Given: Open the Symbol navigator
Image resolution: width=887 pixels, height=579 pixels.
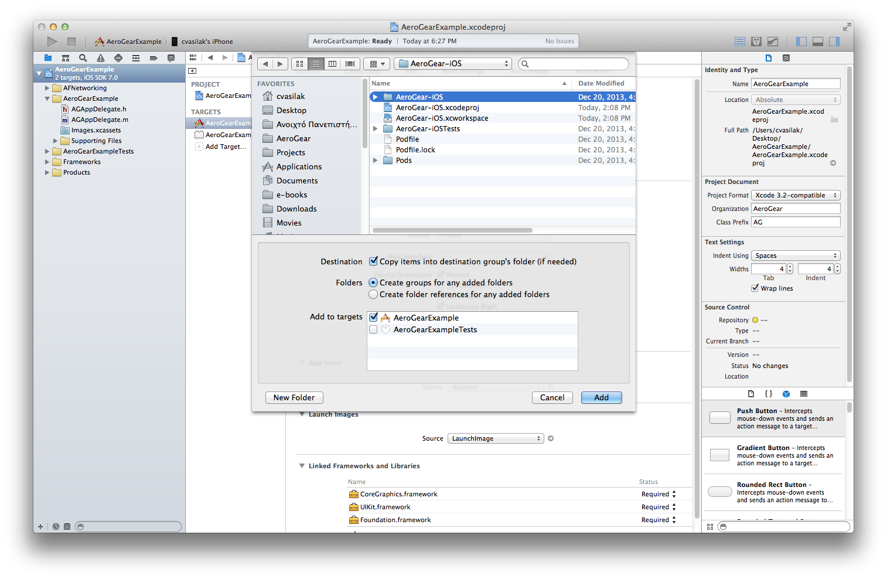Looking at the screenshot, I should point(66,58).
